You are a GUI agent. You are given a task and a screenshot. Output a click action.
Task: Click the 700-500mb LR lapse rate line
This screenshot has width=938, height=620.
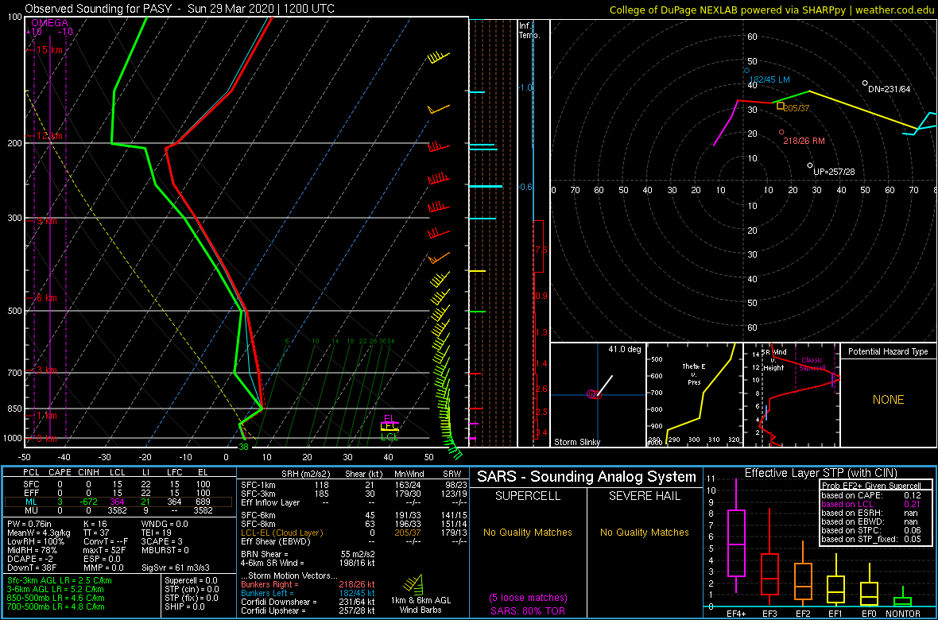56,606
